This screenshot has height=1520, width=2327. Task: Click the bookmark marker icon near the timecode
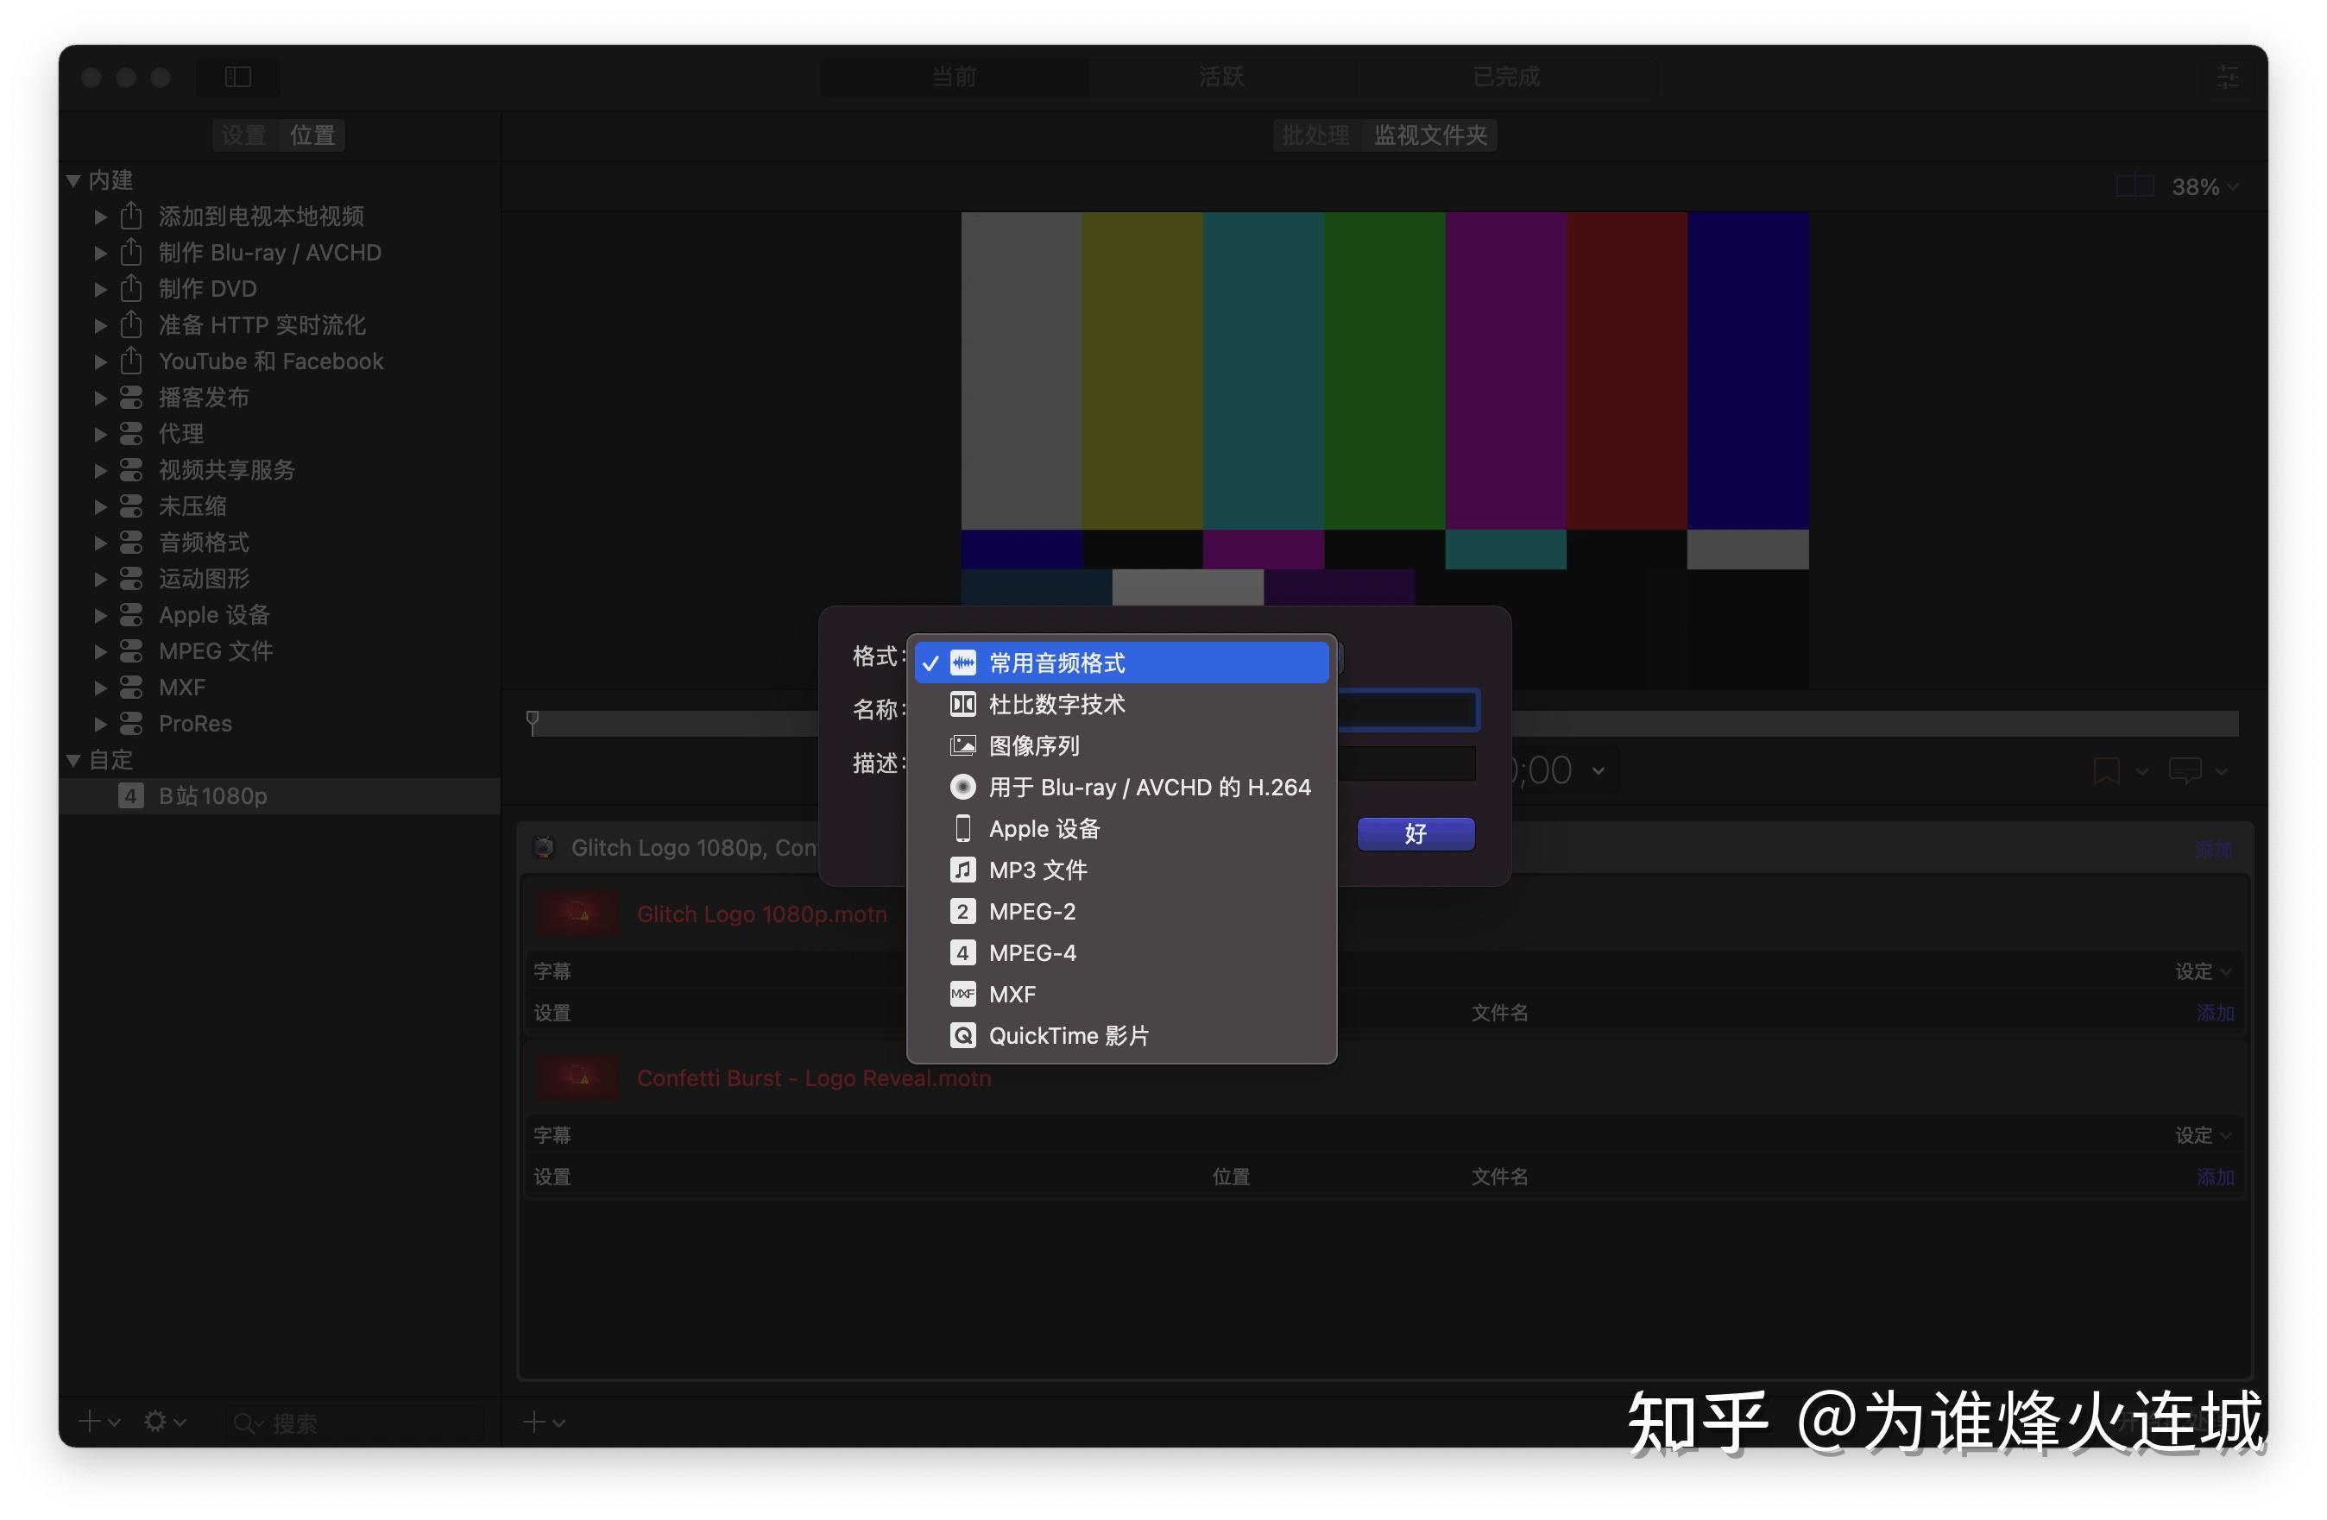(x=2108, y=771)
